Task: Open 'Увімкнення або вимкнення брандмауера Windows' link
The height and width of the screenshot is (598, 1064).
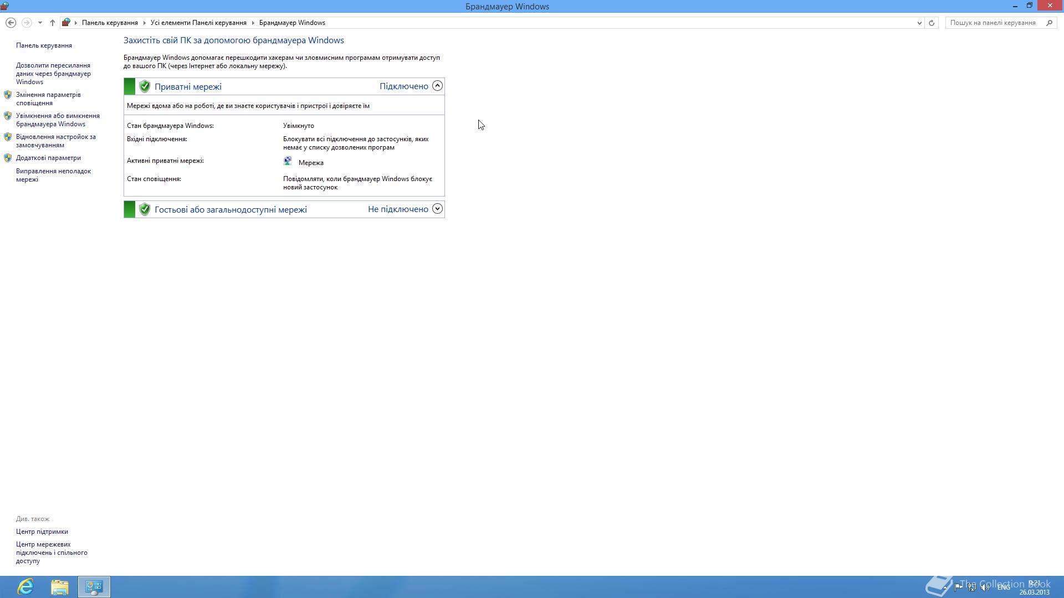Action: (58, 120)
